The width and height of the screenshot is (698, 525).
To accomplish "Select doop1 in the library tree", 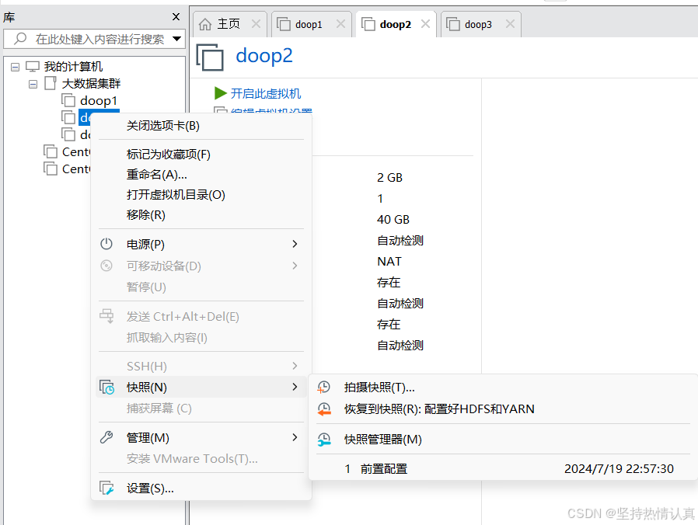I will click(x=99, y=100).
